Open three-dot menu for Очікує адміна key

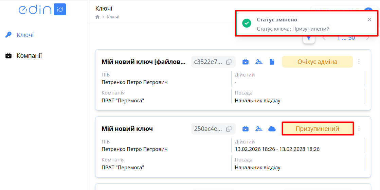pos(359,62)
